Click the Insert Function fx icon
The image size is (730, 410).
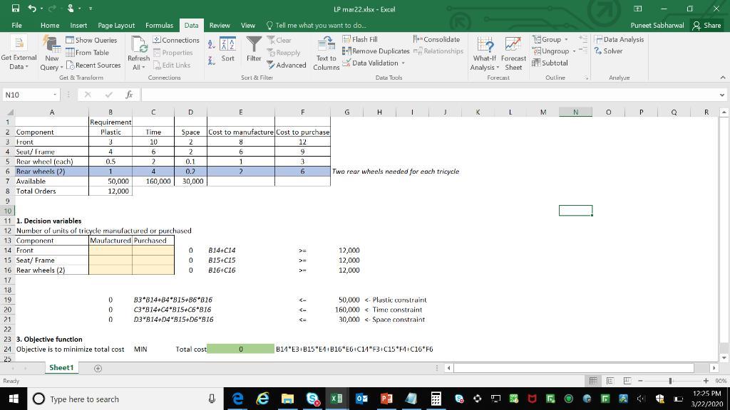(128, 95)
